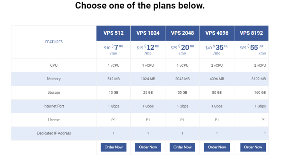Click Order Now for VPS 512

(x=113, y=147)
